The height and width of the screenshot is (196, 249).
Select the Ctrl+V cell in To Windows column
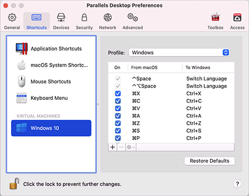pos(194,108)
